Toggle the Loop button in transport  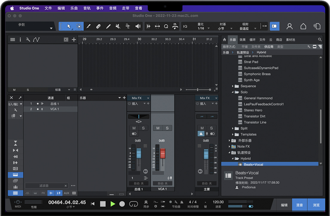click(133, 204)
